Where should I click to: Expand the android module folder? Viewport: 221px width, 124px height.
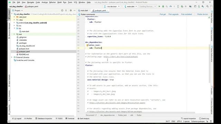tap(14, 23)
